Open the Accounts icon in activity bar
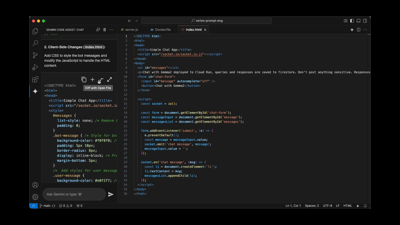Viewport: 400px width, 225px height. (35, 185)
